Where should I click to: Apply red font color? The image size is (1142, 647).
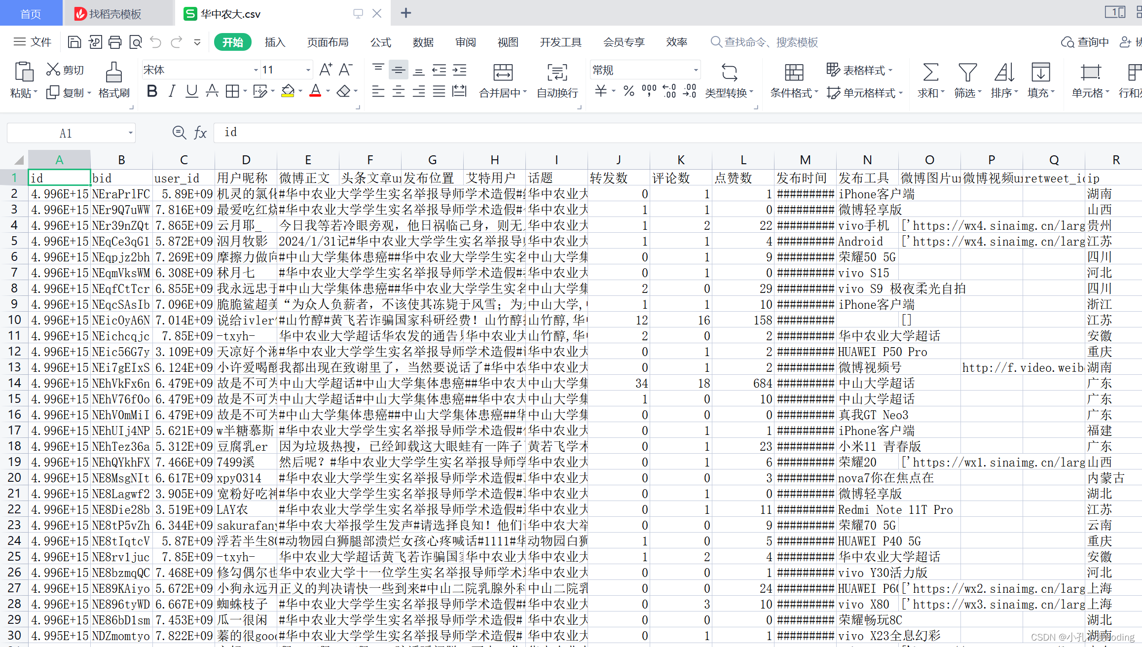pyautogui.click(x=316, y=91)
